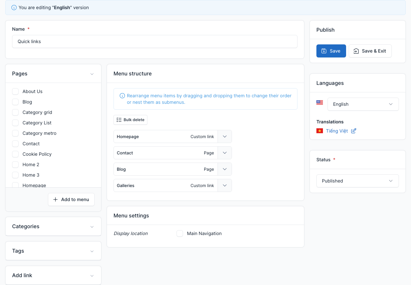This screenshot has width=411, height=285.
Task: Enable the Home 2 checkbox
Action: (x=15, y=165)
